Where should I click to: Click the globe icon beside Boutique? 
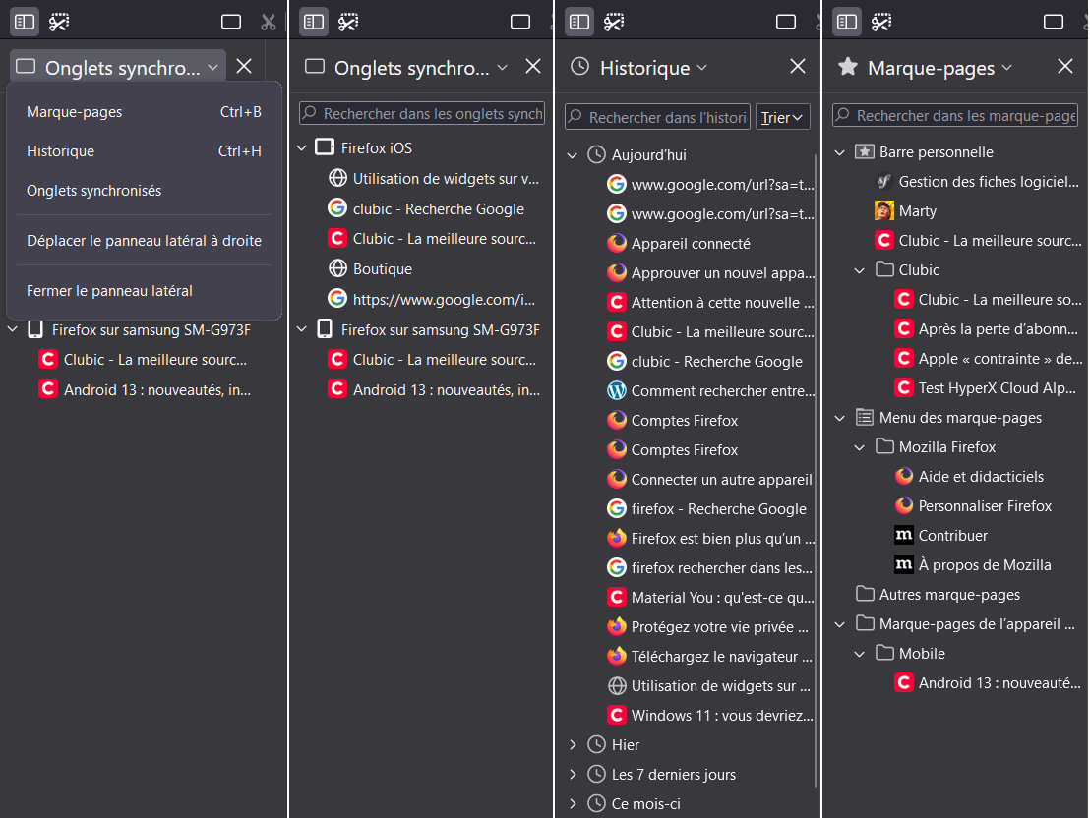point(337,268)
